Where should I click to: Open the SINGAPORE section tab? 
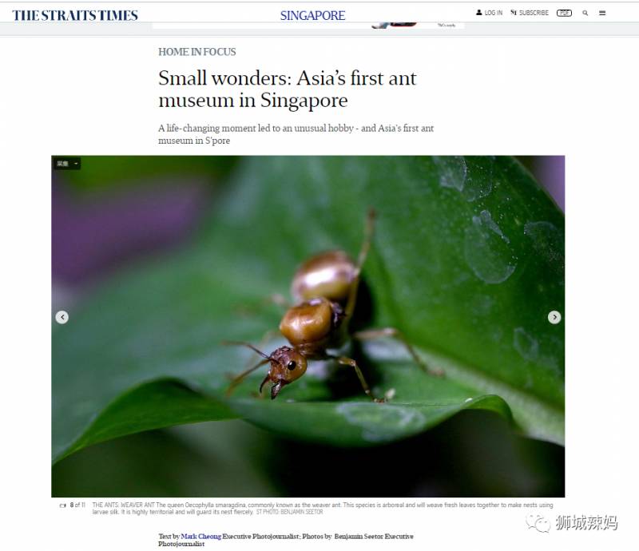coord(312,15)
